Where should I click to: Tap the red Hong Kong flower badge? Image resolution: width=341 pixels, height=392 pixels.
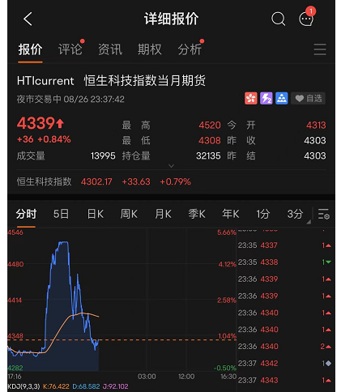(251, 98)
